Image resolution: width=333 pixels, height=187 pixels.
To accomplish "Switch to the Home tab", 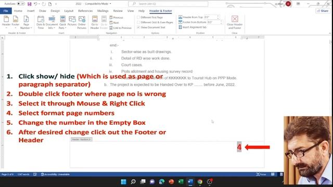I will (x=18, y=11).
